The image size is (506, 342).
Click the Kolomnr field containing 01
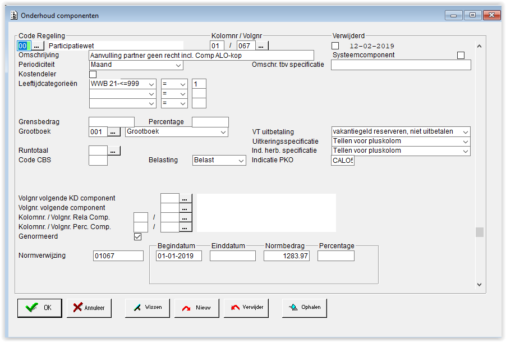(217, 46)
